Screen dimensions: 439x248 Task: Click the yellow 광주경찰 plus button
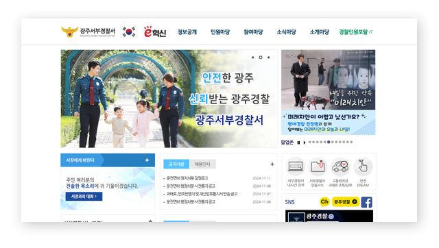(346, 202)
